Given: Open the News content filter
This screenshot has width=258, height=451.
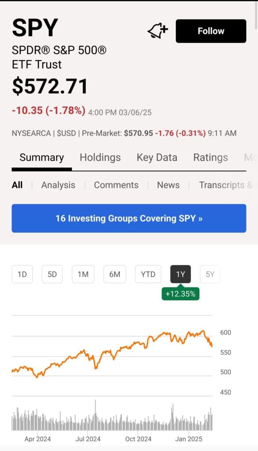Looking at the screenshot, I should point(168,185).
